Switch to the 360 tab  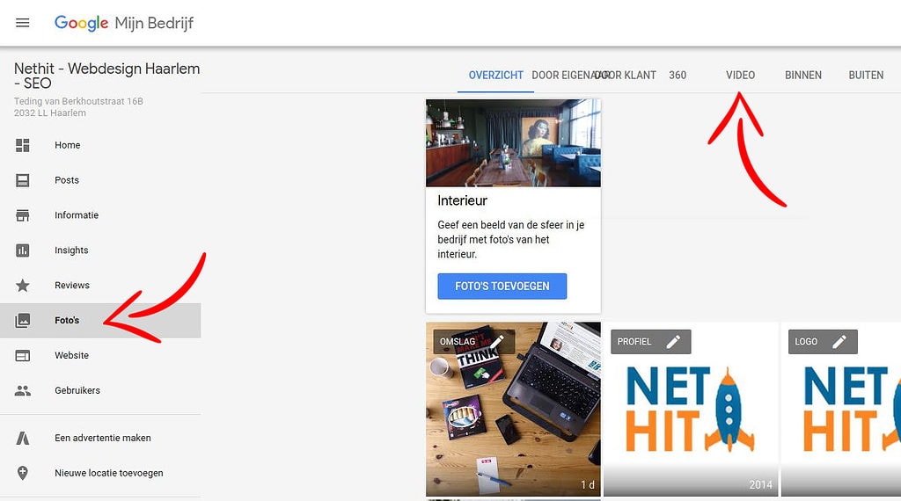tap(678, 76)
